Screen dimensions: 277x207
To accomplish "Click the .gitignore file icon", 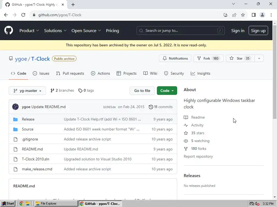I will (x=15, y=139).
